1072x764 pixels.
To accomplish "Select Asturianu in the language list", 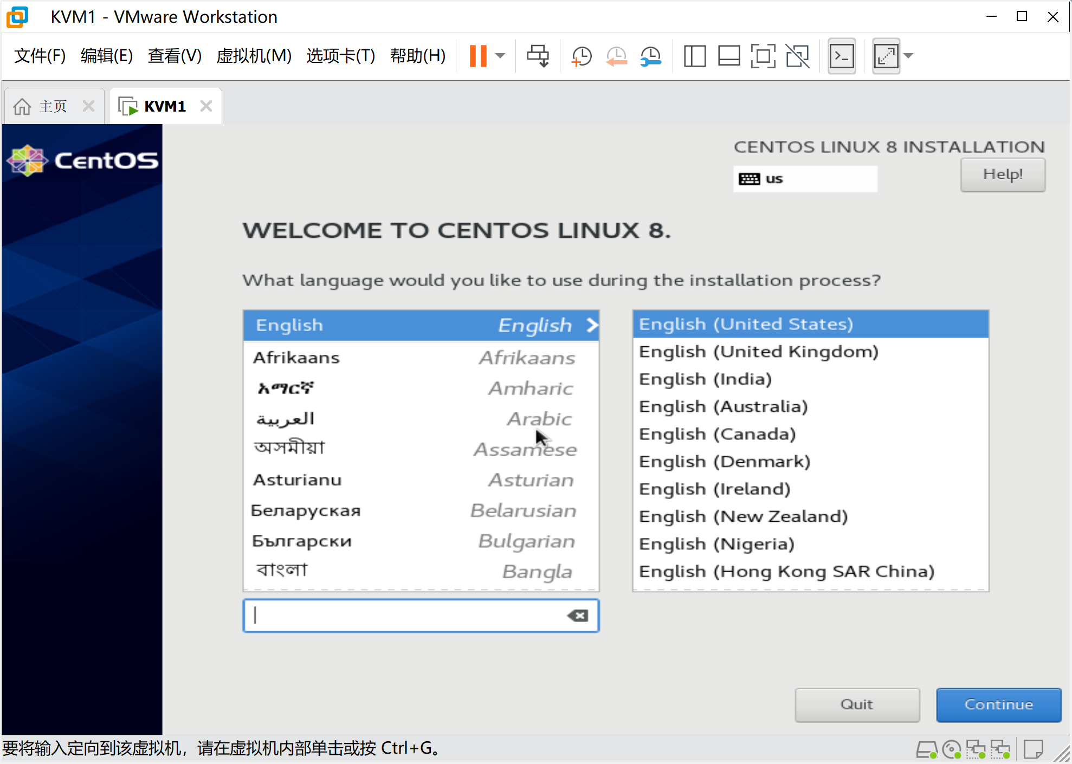I will [x=421, y=480].
